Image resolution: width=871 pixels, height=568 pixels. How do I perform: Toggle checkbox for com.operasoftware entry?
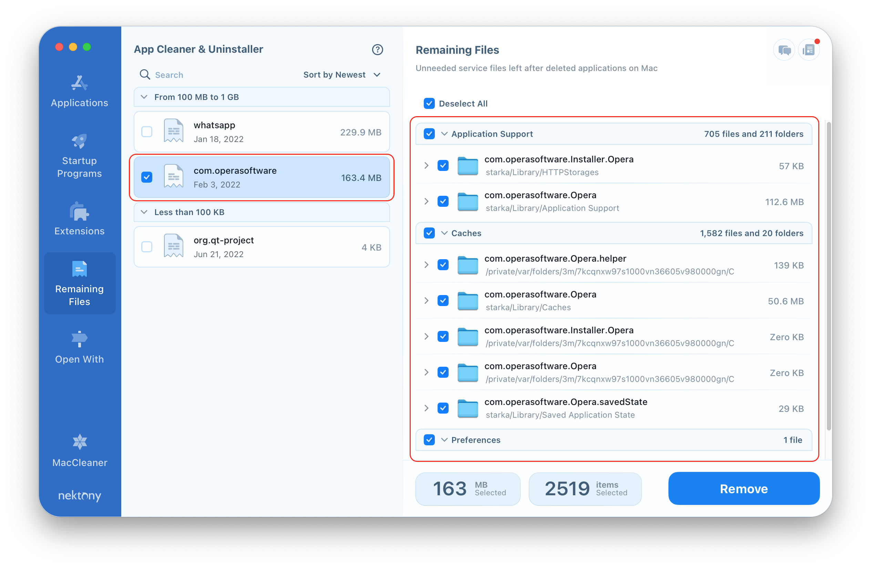point(147,177)
